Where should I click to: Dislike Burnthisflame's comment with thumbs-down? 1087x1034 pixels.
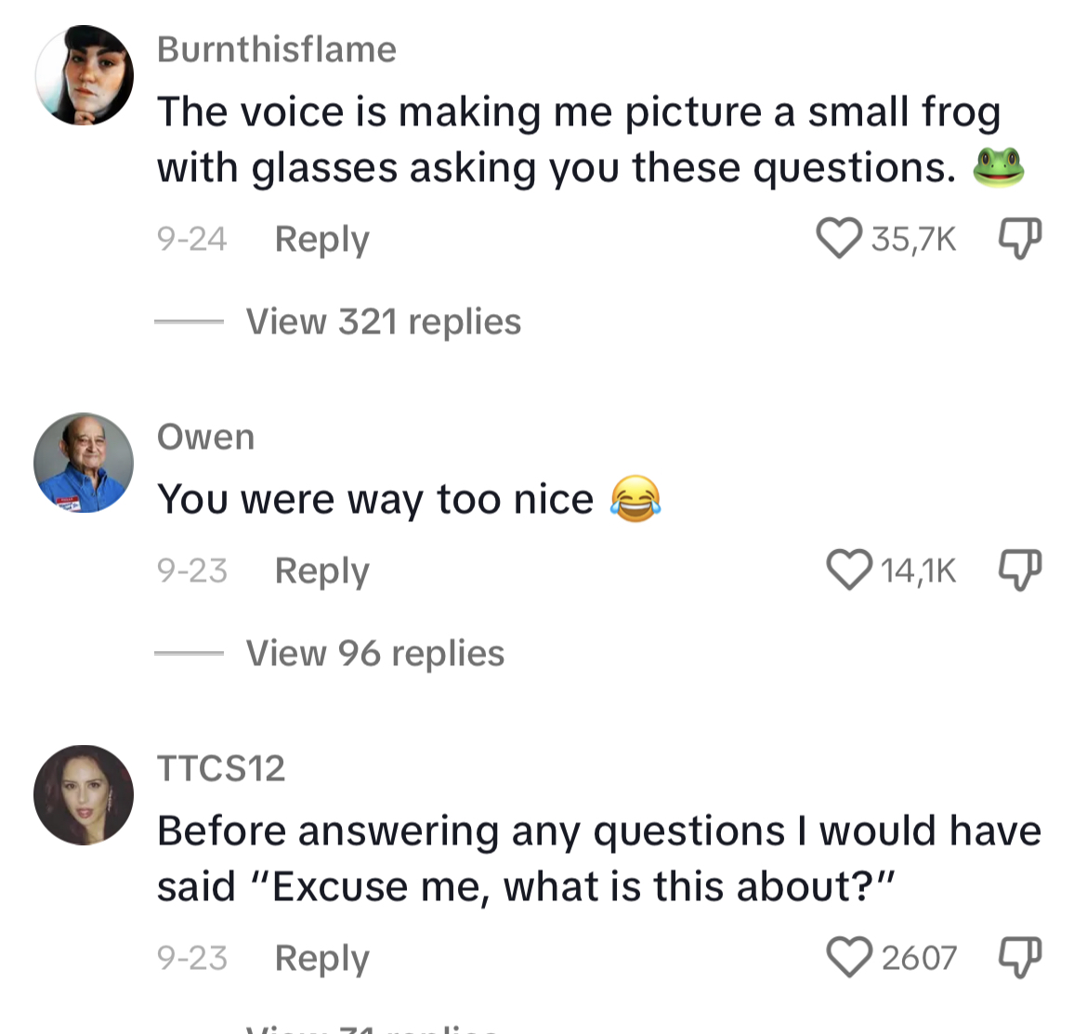pos(1020,239)
